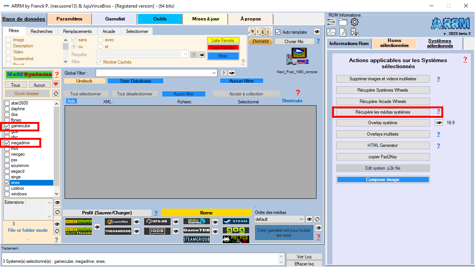Expand the Requête combo box
The height and width of the screenshot is (267, 475).
(185, 54)
